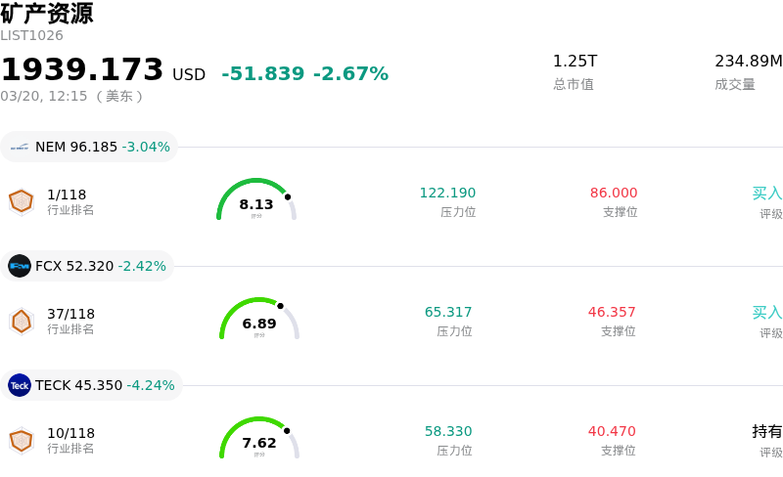Screen dimensions: 783x477
Task: Select FCX's 买入 rating
Action: coord(766,313)
